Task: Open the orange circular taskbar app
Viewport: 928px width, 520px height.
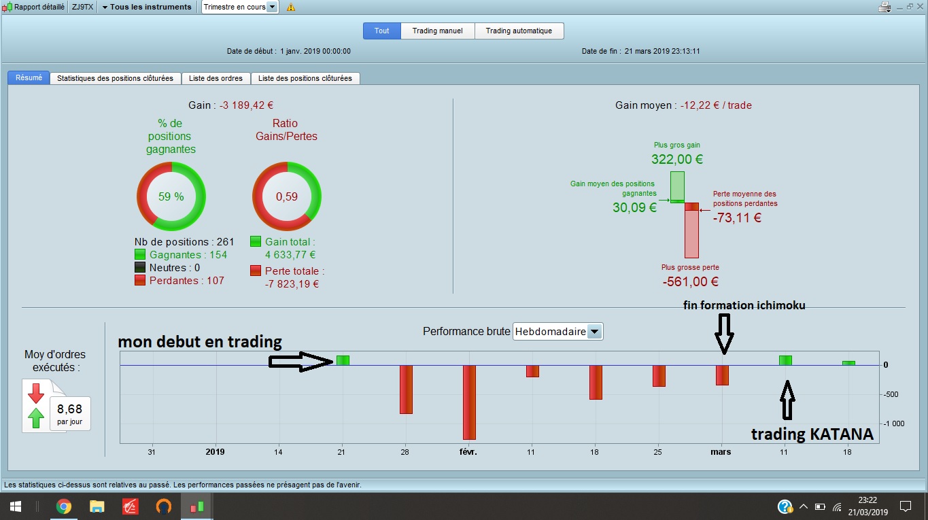Action: pyautogui.click(x=164, y=506)
